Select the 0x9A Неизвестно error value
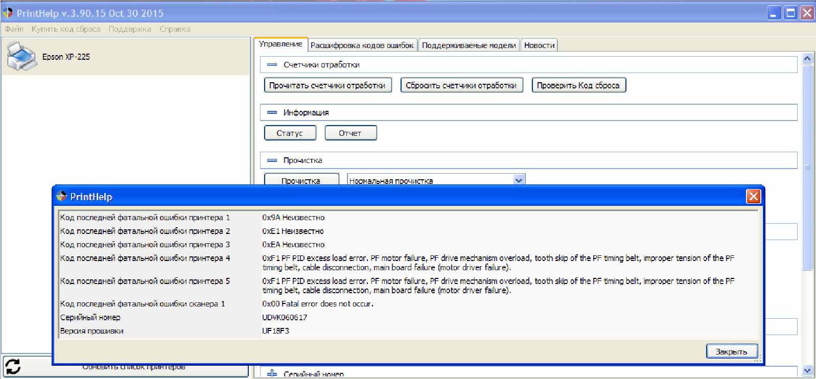The height and width of the screenshot is (379, 816). (293, 218)
